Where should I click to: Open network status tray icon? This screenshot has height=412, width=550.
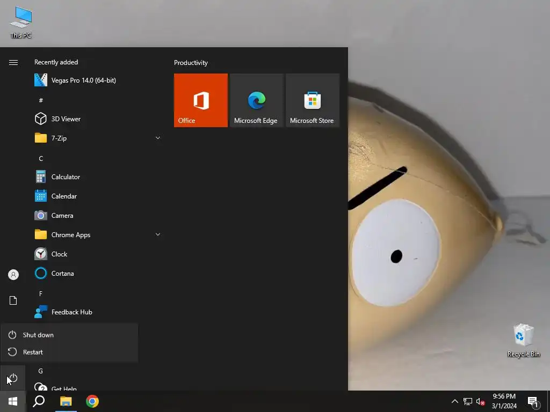468,401
